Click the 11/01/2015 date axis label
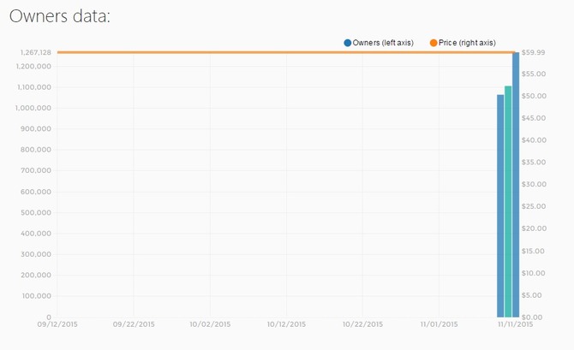574x350 pixels. (439, 324)
